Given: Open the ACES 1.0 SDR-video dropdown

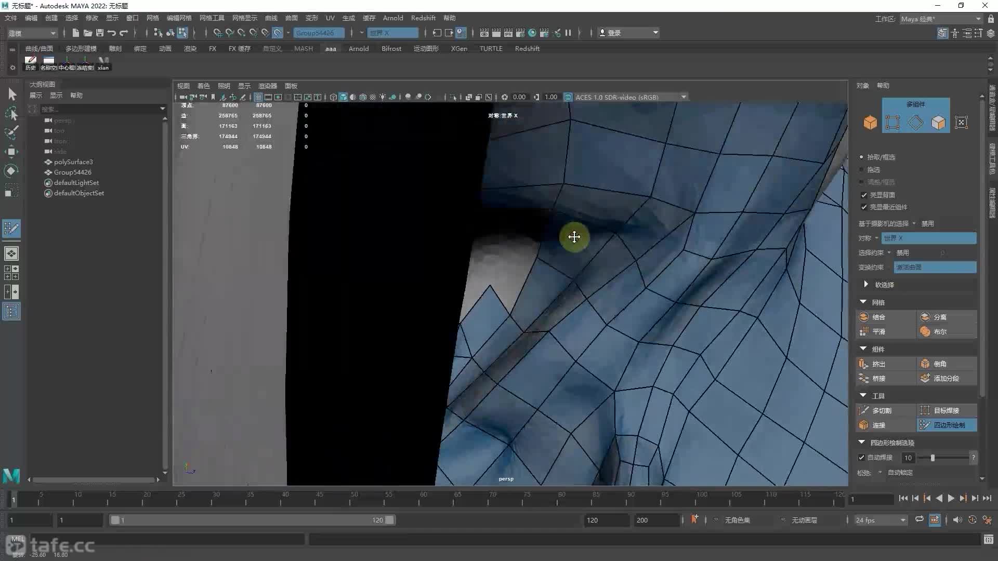Looking at the screenshot, I should [x=631, y=97].
